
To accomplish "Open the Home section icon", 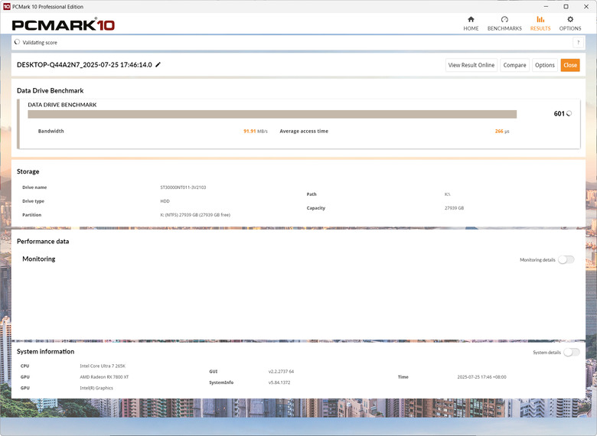I will coord(471,19).
